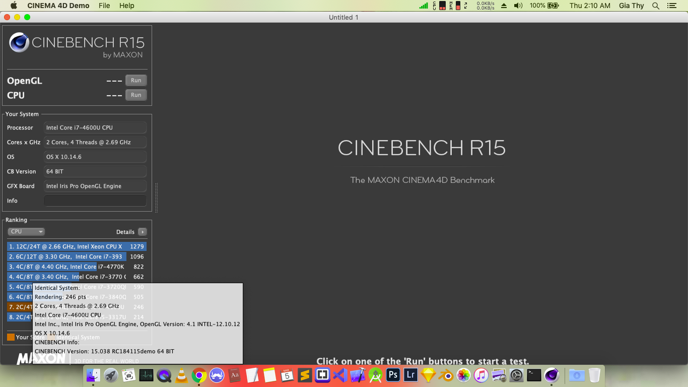Open Blender from the dock
Viewport: 688px width, 387px height.
point(446,375)
